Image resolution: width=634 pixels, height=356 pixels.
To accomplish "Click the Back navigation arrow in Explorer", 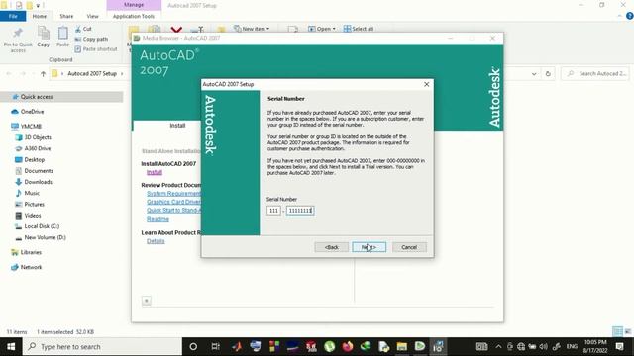I will click(9, 74).
